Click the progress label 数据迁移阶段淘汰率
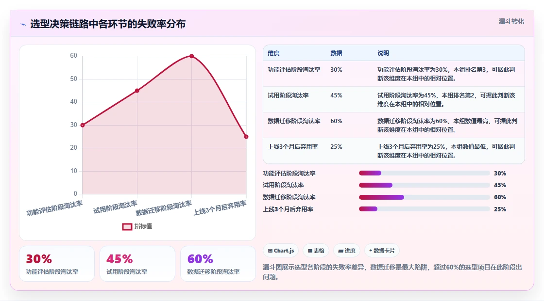 [289, 197]
